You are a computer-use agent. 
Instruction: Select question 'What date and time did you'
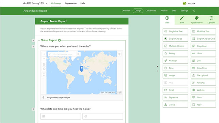click(65, 109)
